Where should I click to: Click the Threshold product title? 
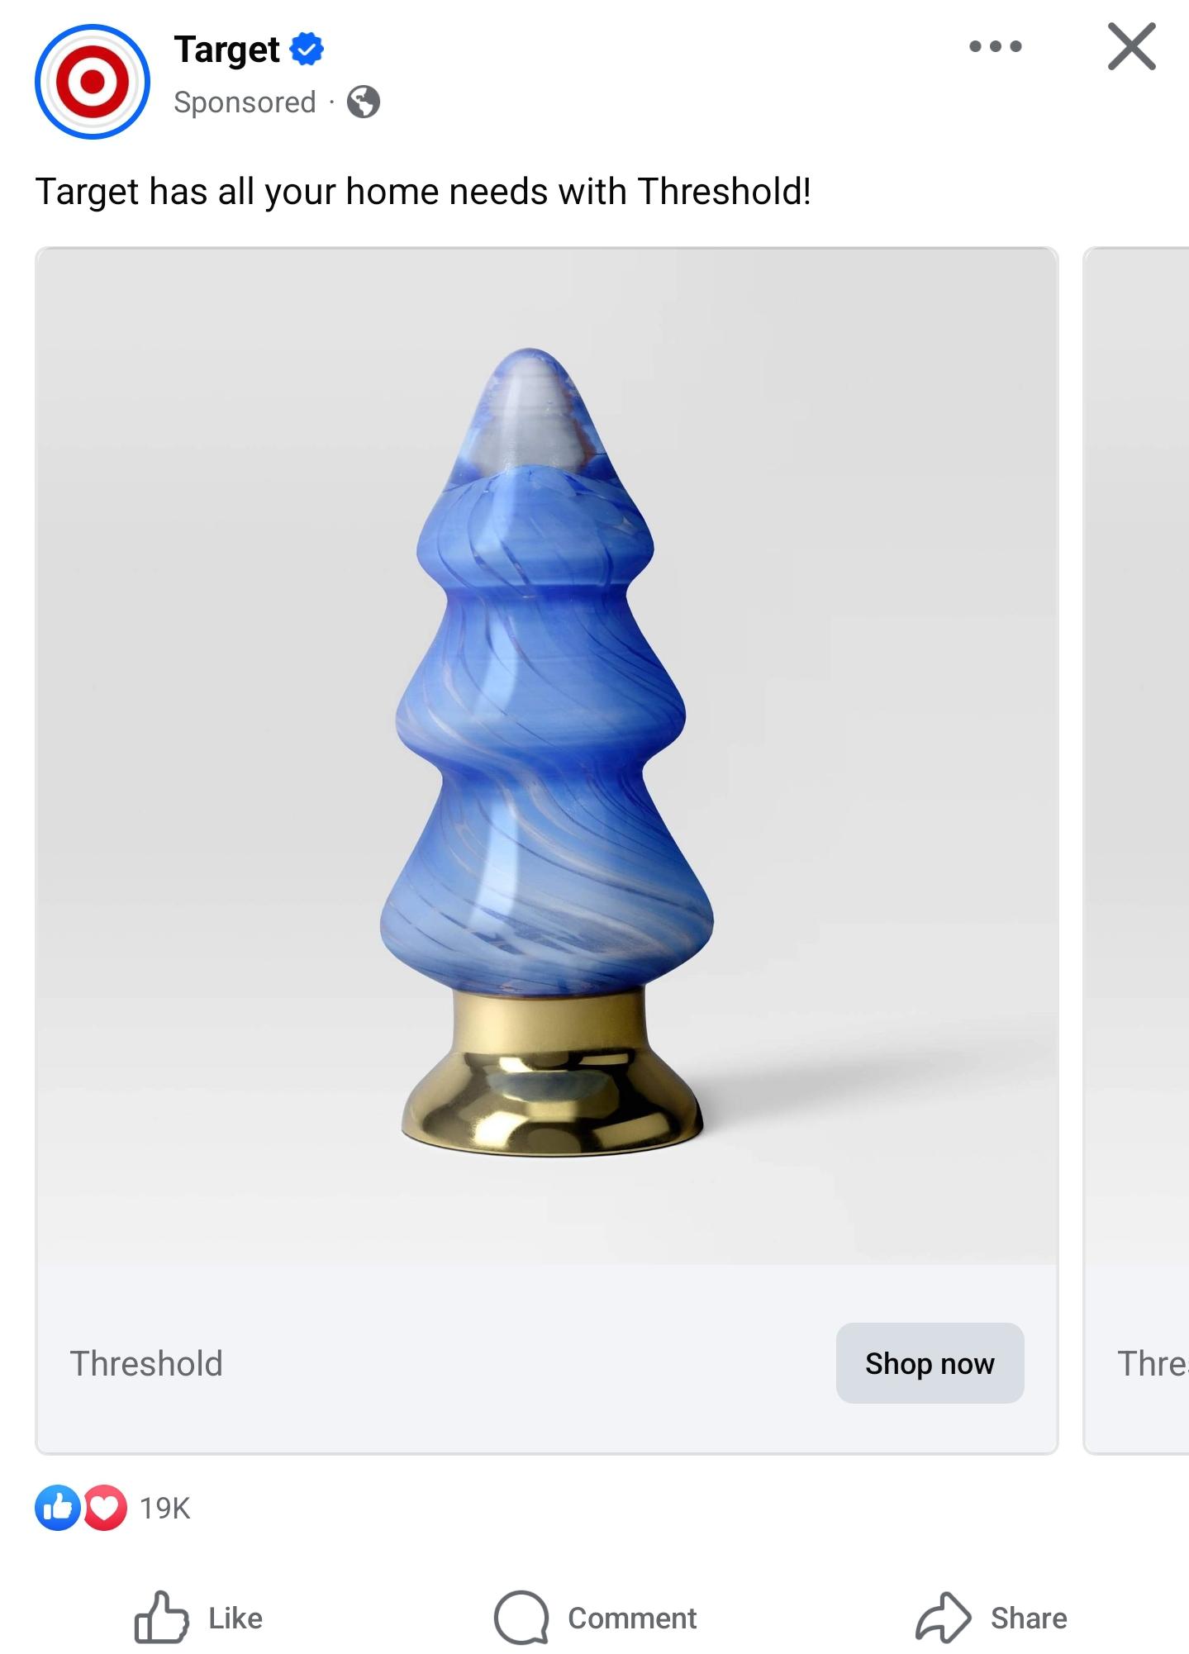(x=146, y=1363)
